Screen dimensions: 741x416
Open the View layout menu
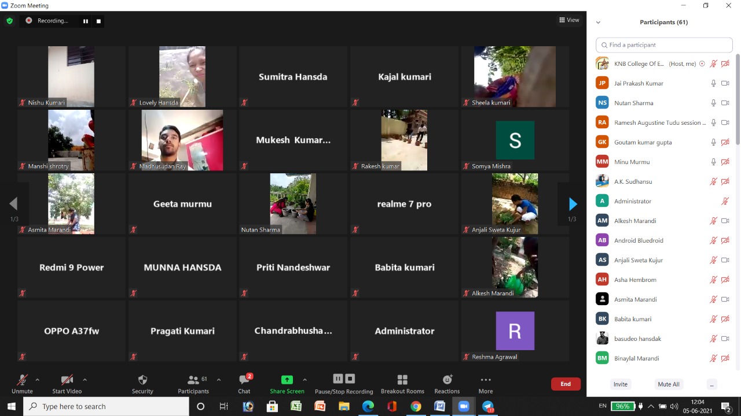pyautogui.click(x=569, y=20)
